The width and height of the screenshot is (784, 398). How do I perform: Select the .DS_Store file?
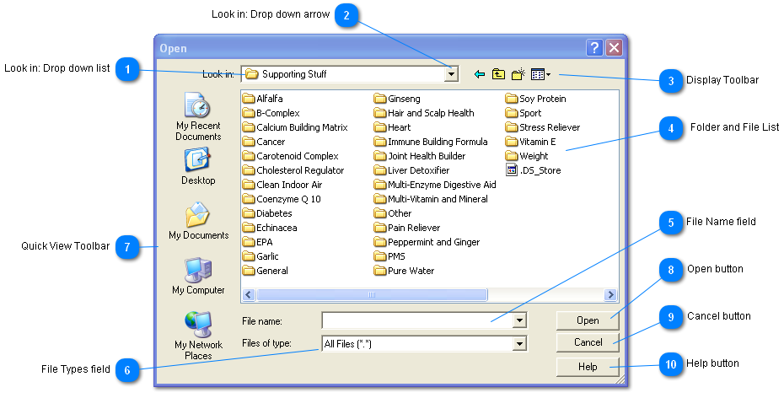[x=534, y=170]
